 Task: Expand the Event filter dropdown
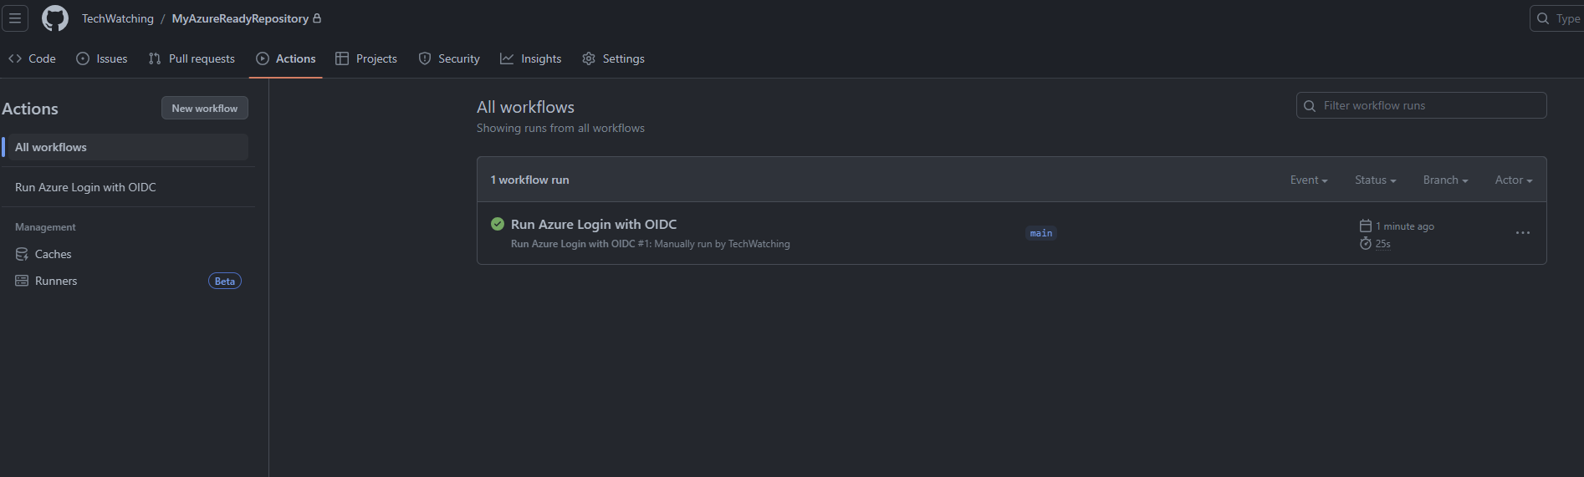click(x=1309, y=180)
